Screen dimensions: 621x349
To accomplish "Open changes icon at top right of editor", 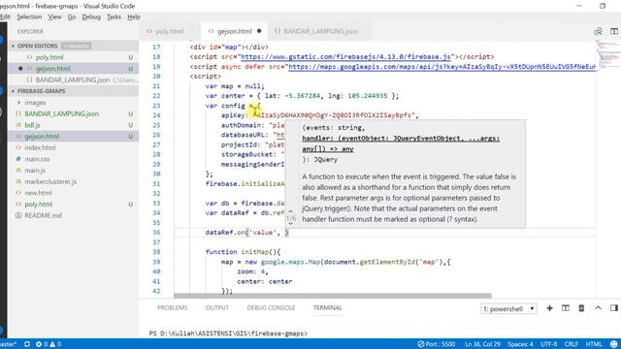I will coord(598,31).
